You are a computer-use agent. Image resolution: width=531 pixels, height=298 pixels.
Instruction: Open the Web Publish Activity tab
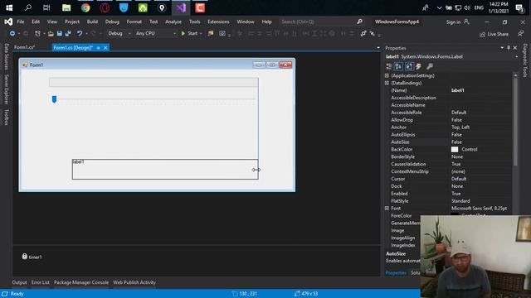coord(134,282)
